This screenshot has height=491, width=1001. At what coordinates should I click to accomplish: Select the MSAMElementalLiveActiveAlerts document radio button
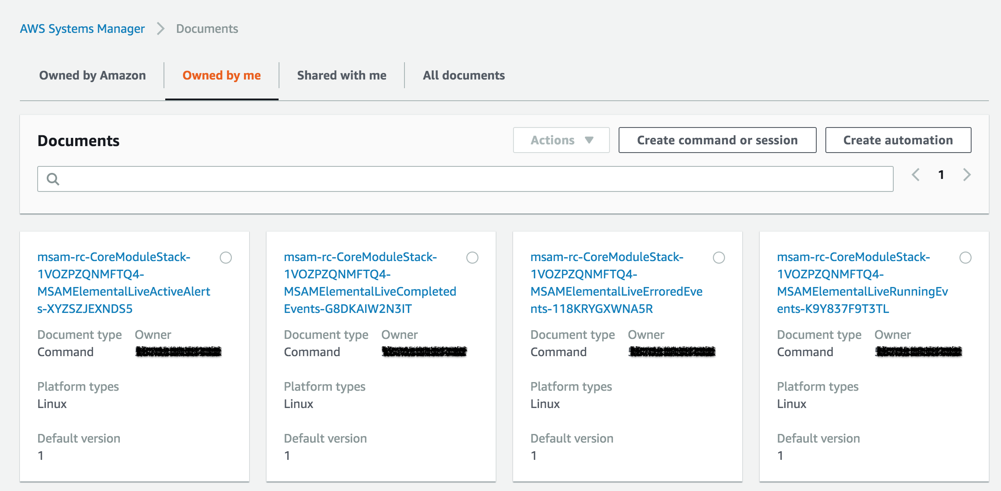pyautogui.click(x=226, y=258)
